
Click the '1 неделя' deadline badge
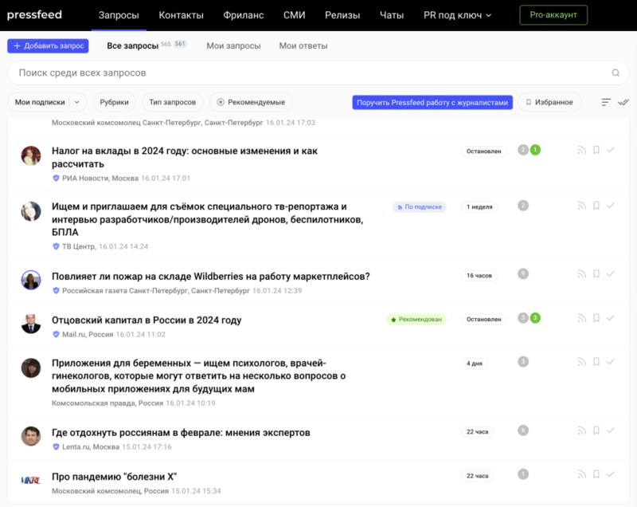click(x=479, y=207)
